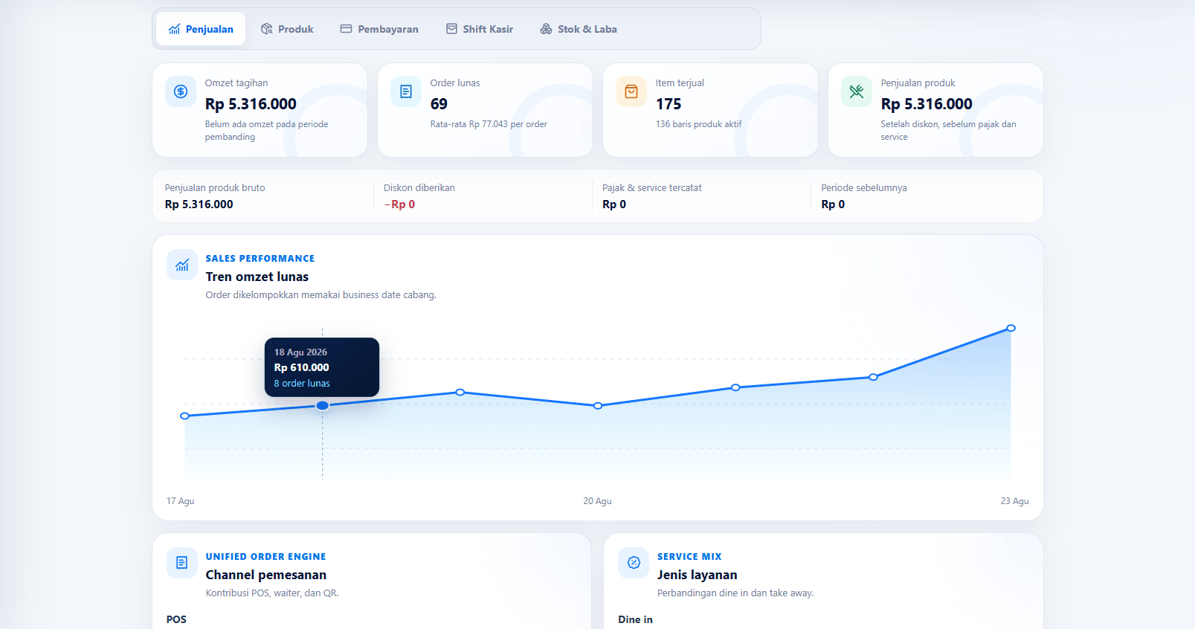
Task: Select the 17 Agu data point on chart
Action: (x=185, y=416)
